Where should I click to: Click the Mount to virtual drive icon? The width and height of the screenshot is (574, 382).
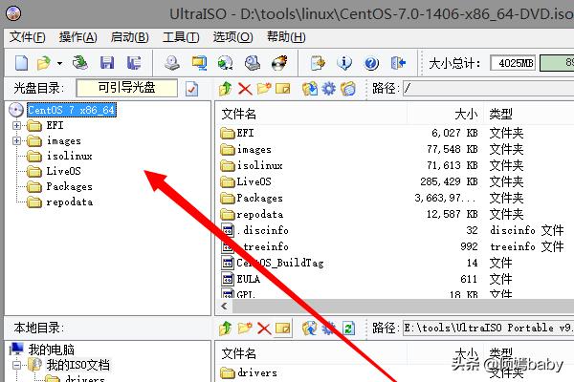(253, 63)
